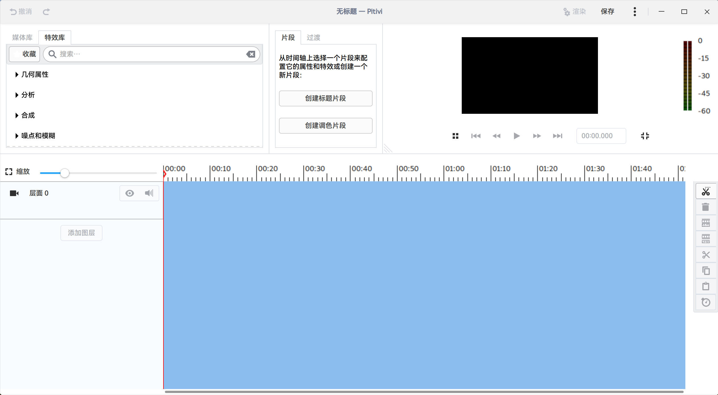
Task: Adjust the timeline zoom slider
Action: pos(65,173)
